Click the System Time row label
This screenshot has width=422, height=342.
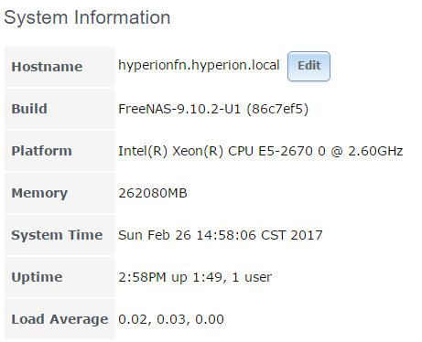[x=57, y=235]
